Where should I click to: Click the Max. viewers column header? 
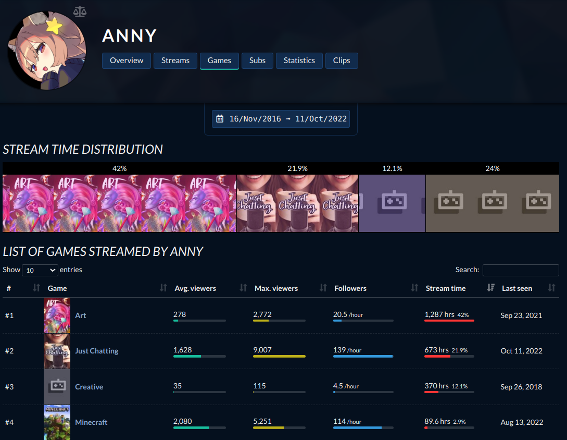(x=276, y=288)
